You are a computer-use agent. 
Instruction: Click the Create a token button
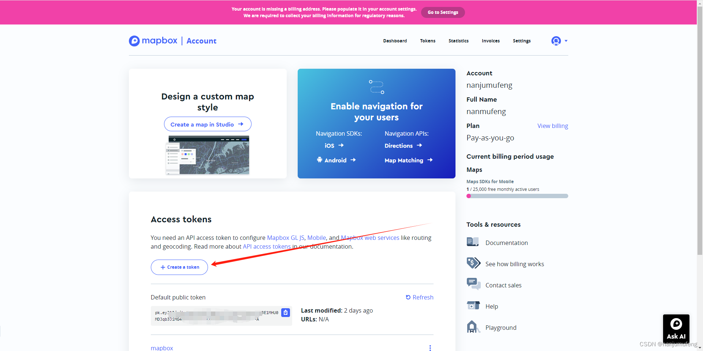point(179,267)
